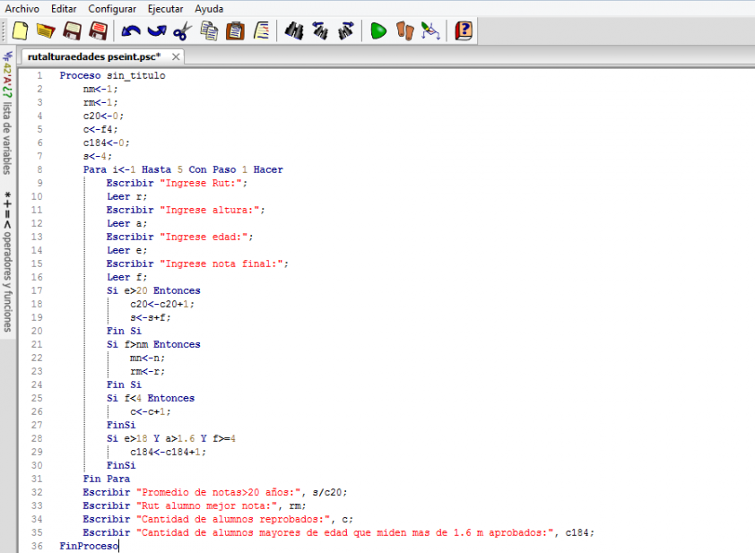Click the line 'c184<-c184+1;'
This screenshot has width=755, height=553.
pos(168,452)
